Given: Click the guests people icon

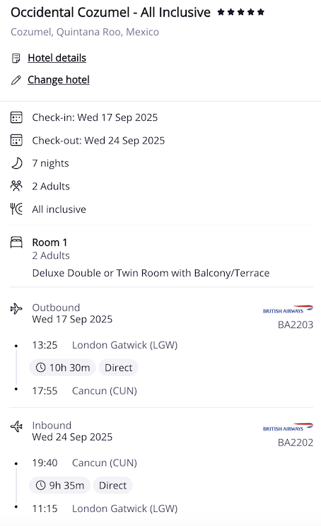Looking at the screenshot, I should click(x=16, y=186).
